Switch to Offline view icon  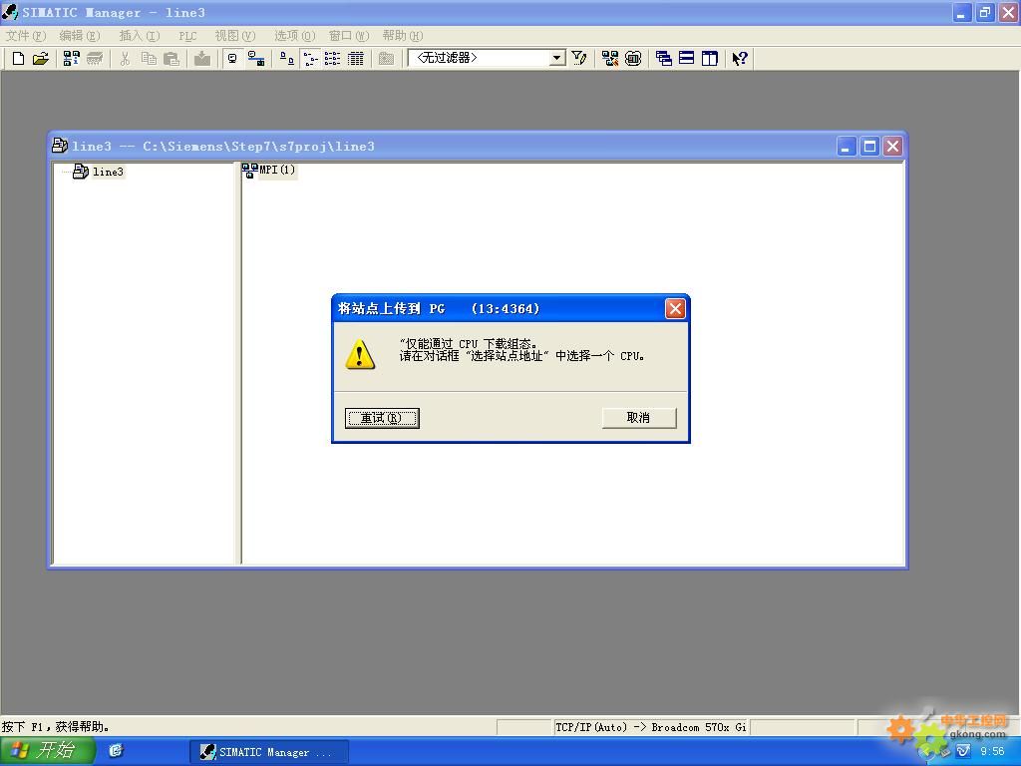232,59
